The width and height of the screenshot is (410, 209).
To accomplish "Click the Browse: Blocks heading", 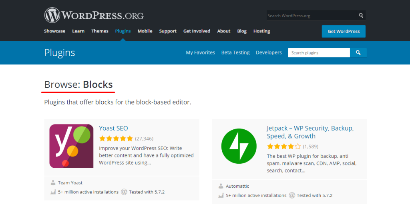I will [x=78, y=84].
